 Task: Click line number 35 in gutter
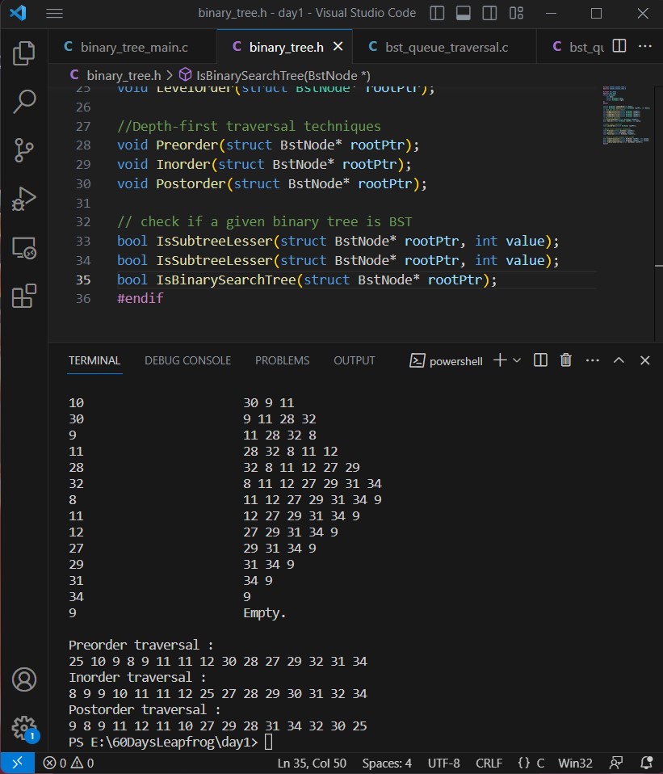83,280
